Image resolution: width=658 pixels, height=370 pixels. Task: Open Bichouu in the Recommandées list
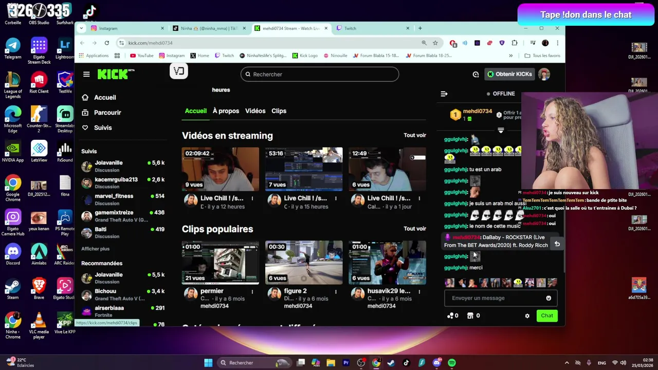123,294
